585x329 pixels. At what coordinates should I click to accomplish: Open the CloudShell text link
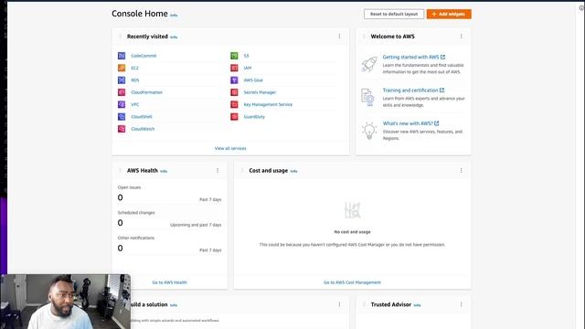pos(142,117)
